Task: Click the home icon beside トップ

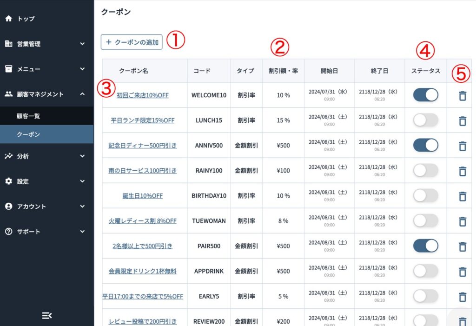Action: coord(8,19)
